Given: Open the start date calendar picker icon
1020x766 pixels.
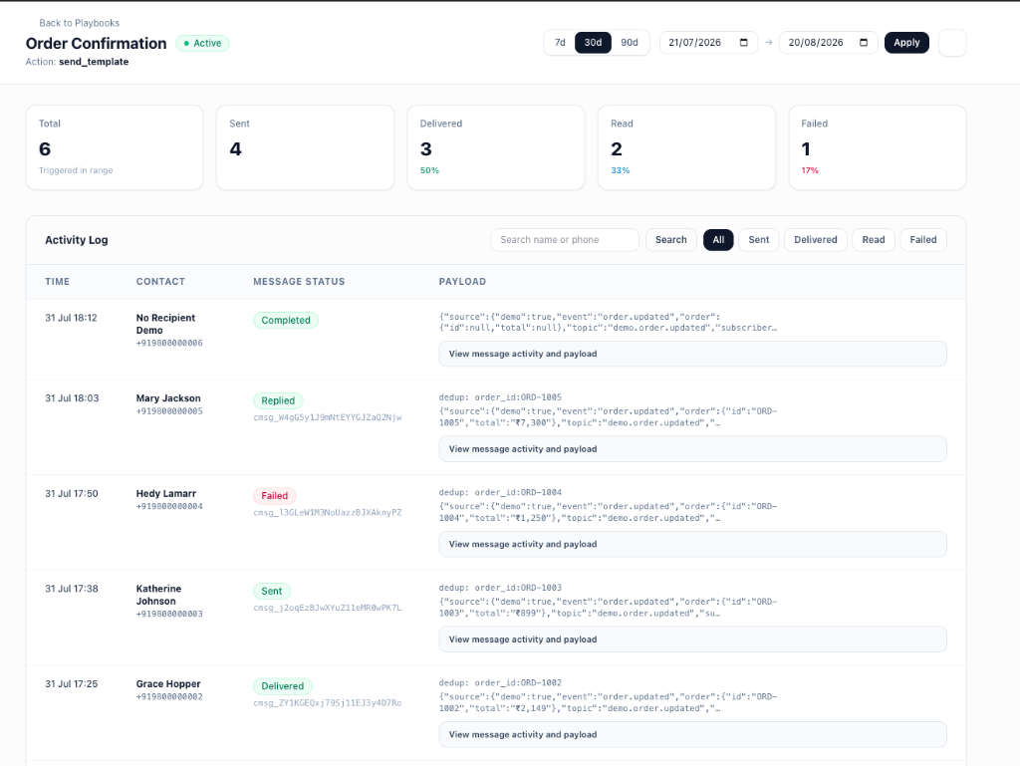Looking at the screenshot, I should pyautogui.click(x=743, y=43).
